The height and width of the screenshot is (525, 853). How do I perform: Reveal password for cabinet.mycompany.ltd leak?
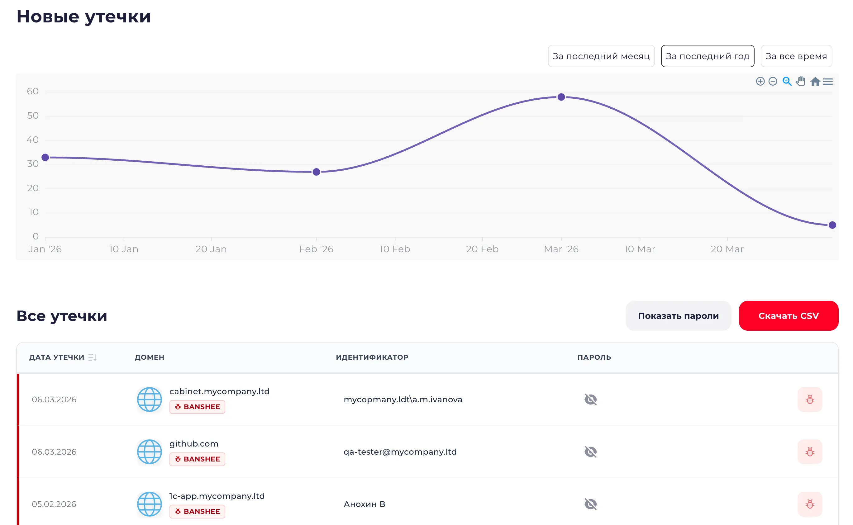pyautogui.click(x=590, y=399)
